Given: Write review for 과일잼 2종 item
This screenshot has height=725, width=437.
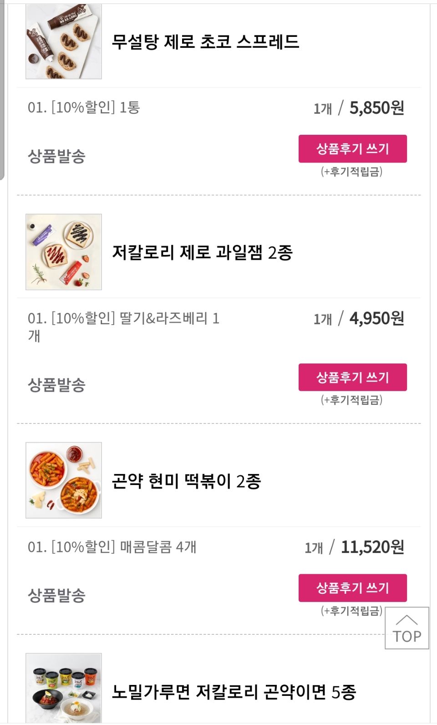Looking at the screenshot, I should point(352,377).
